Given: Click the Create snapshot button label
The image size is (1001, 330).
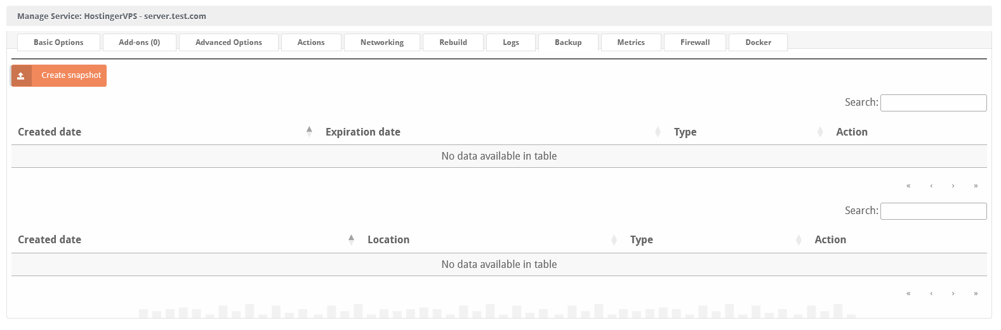Looking at the screenshot, I should (x=71, y=75).
